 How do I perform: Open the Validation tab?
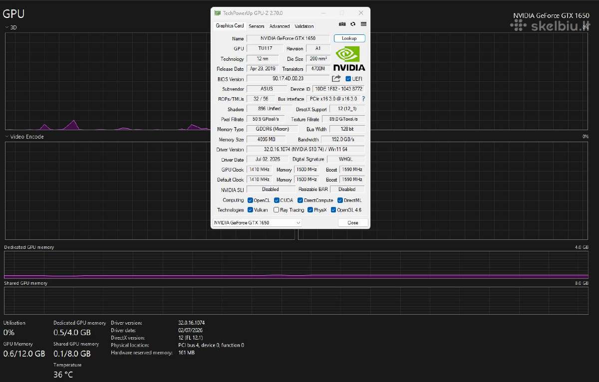point(304,26)
